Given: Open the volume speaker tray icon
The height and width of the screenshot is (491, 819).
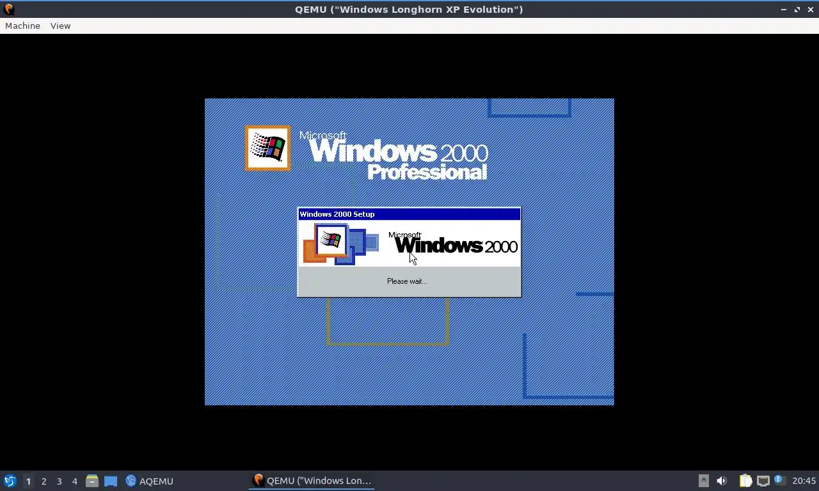Looking at the screenshot, I should [722, 481].
